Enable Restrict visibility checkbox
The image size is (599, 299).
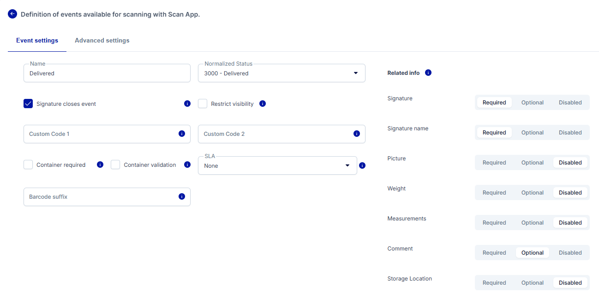click(203, 104)
